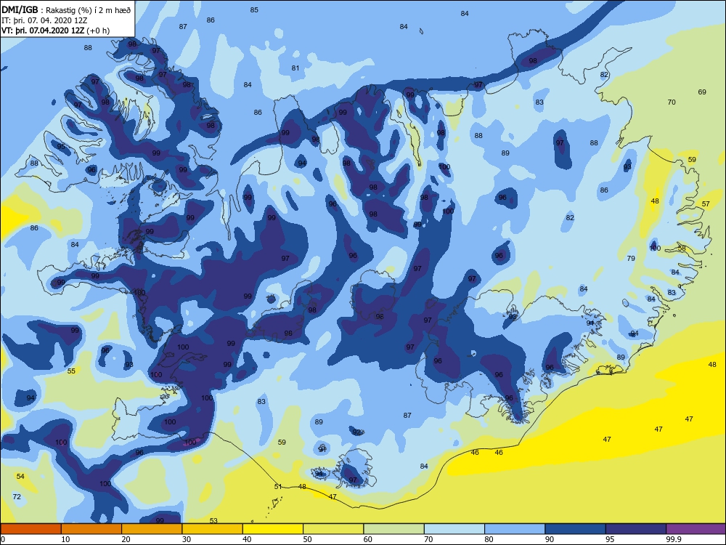Click the legend scale label '10'
The width and height of the screenshot is (726, 545).
pos(66,539)
